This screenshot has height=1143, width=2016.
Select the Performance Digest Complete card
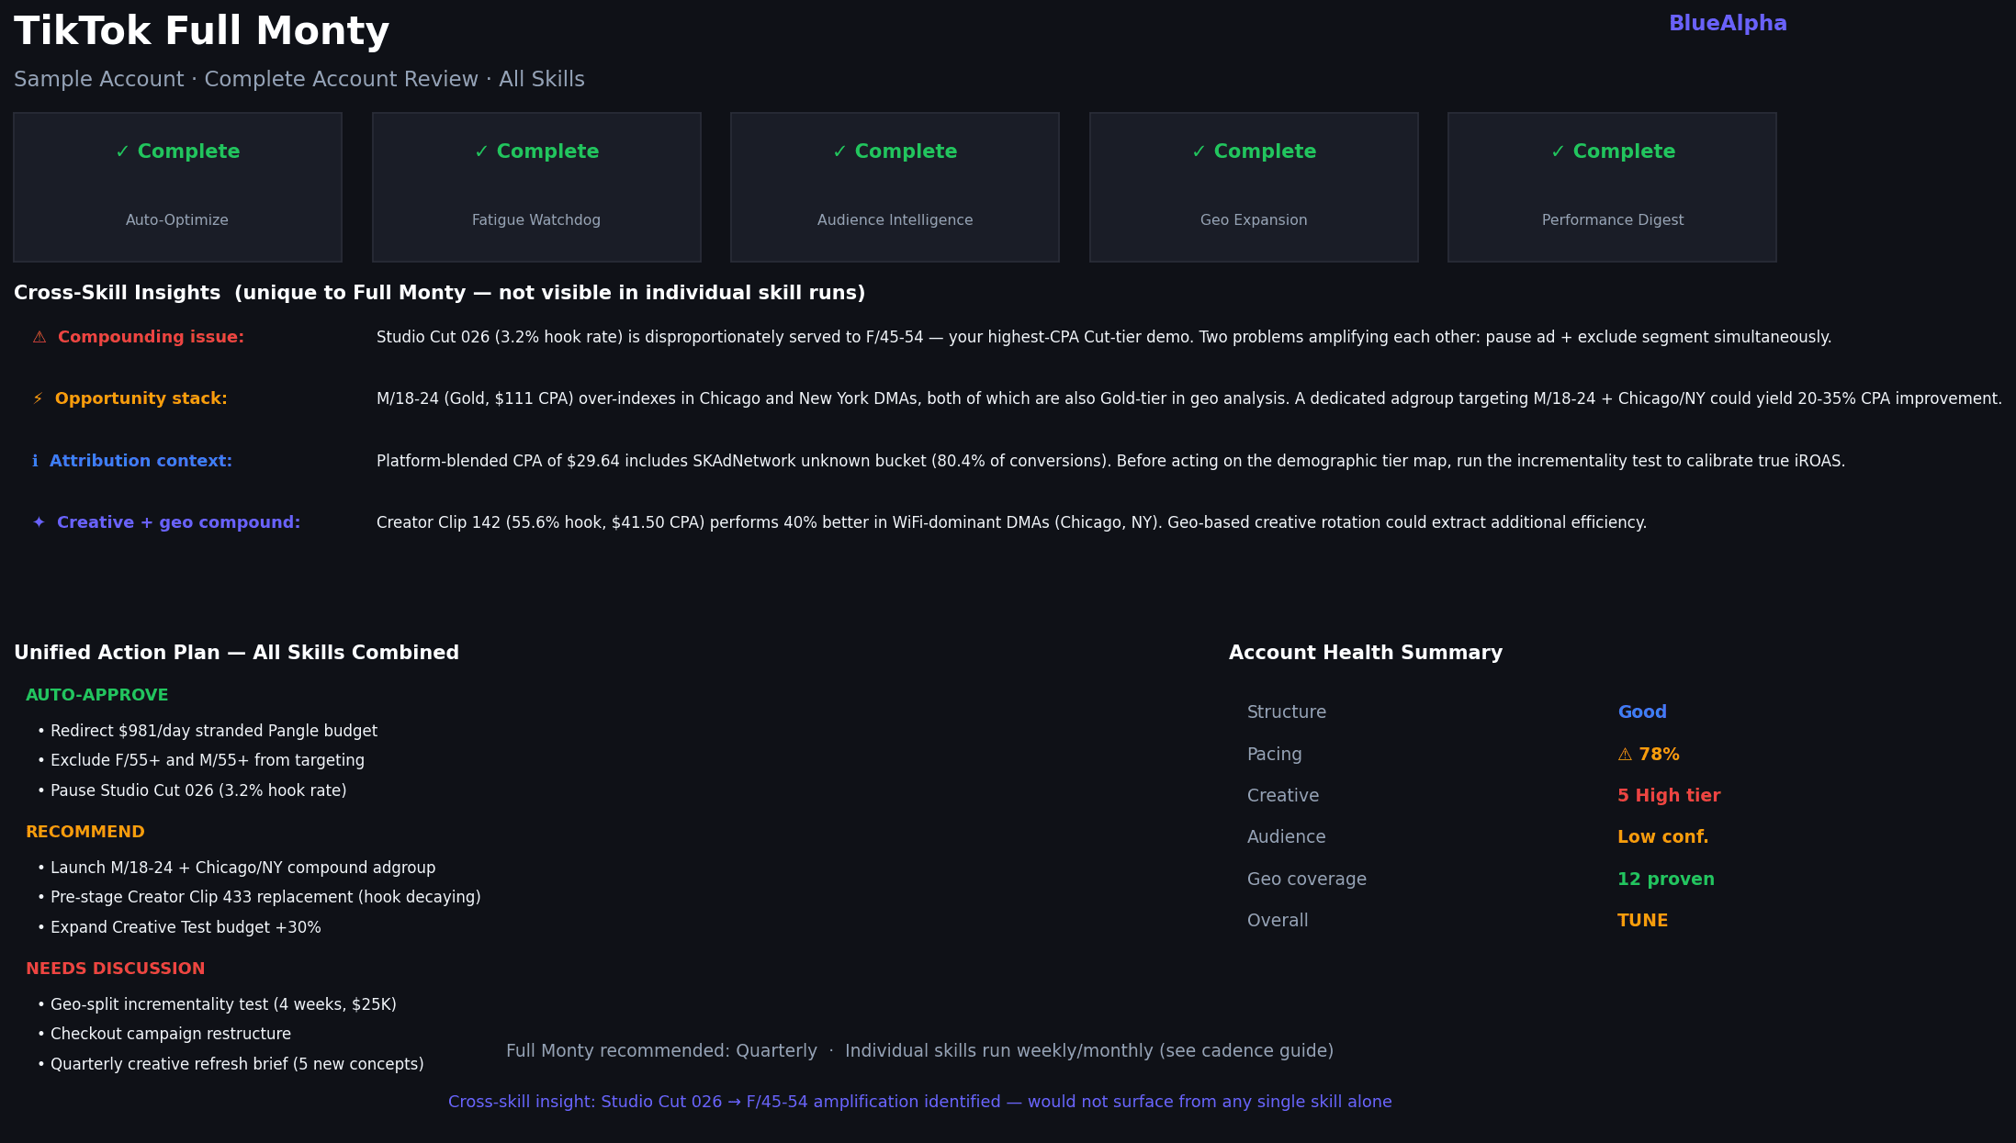[x=1612, y=187]
